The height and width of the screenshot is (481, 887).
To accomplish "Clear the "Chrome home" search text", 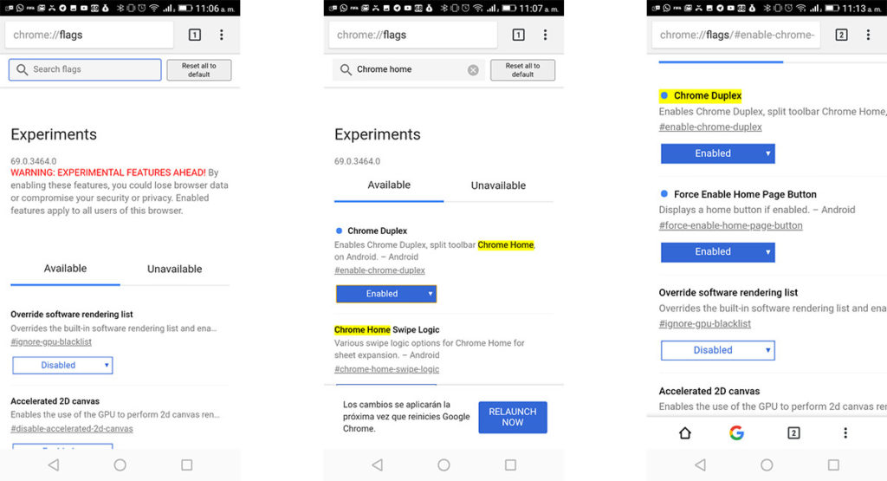I will [473, 70].
